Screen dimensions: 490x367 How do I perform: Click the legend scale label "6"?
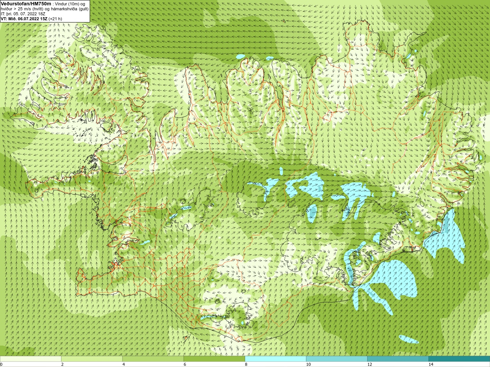pyautogui.click(x=185, y=364)
